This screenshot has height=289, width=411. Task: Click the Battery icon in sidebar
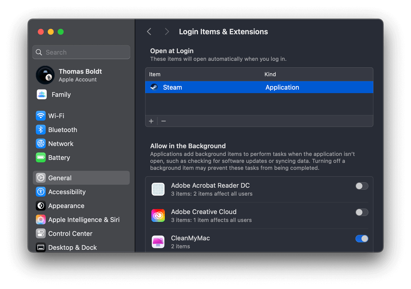[41, 158]
